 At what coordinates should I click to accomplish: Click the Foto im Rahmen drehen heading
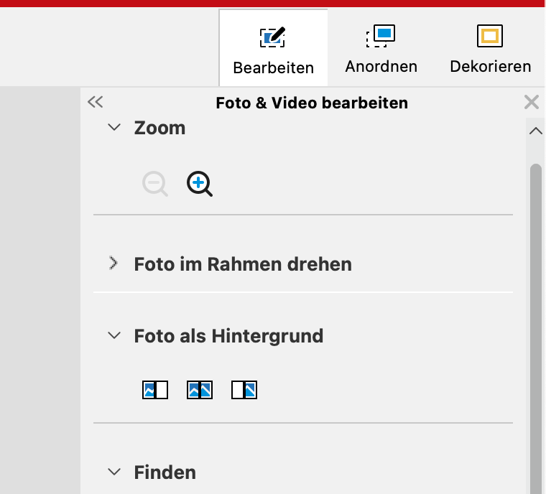pyautogui.click(x=243, y=264)
